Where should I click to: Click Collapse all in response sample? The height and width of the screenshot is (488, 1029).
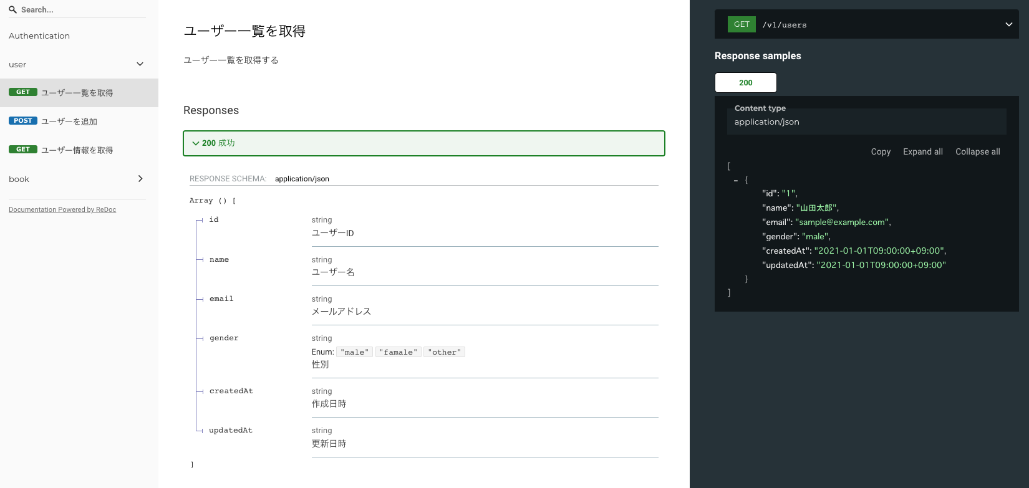coord(978,151)
